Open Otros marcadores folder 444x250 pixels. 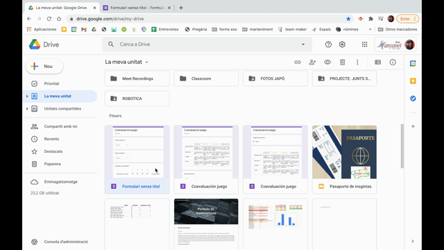pos(398,29)
